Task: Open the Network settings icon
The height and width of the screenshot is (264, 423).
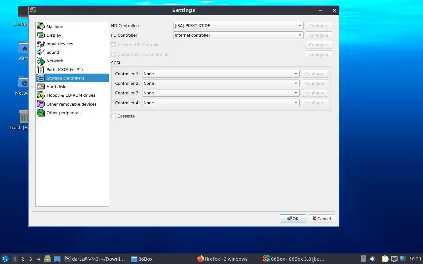Action: point(41,61)
